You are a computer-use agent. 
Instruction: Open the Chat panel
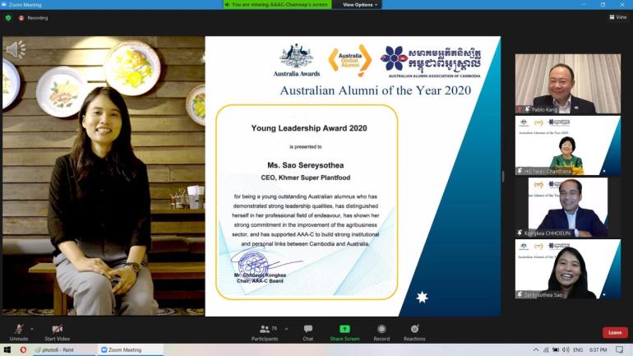308,333
